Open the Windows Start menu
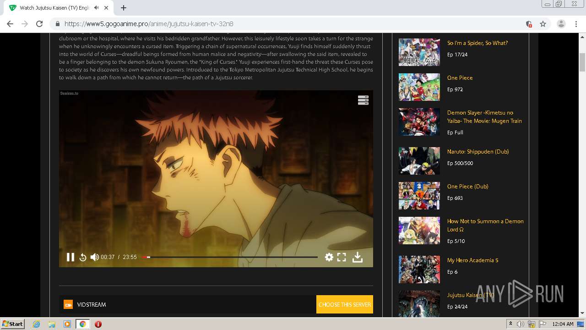The image size is (586, 330). pos(13,324)
